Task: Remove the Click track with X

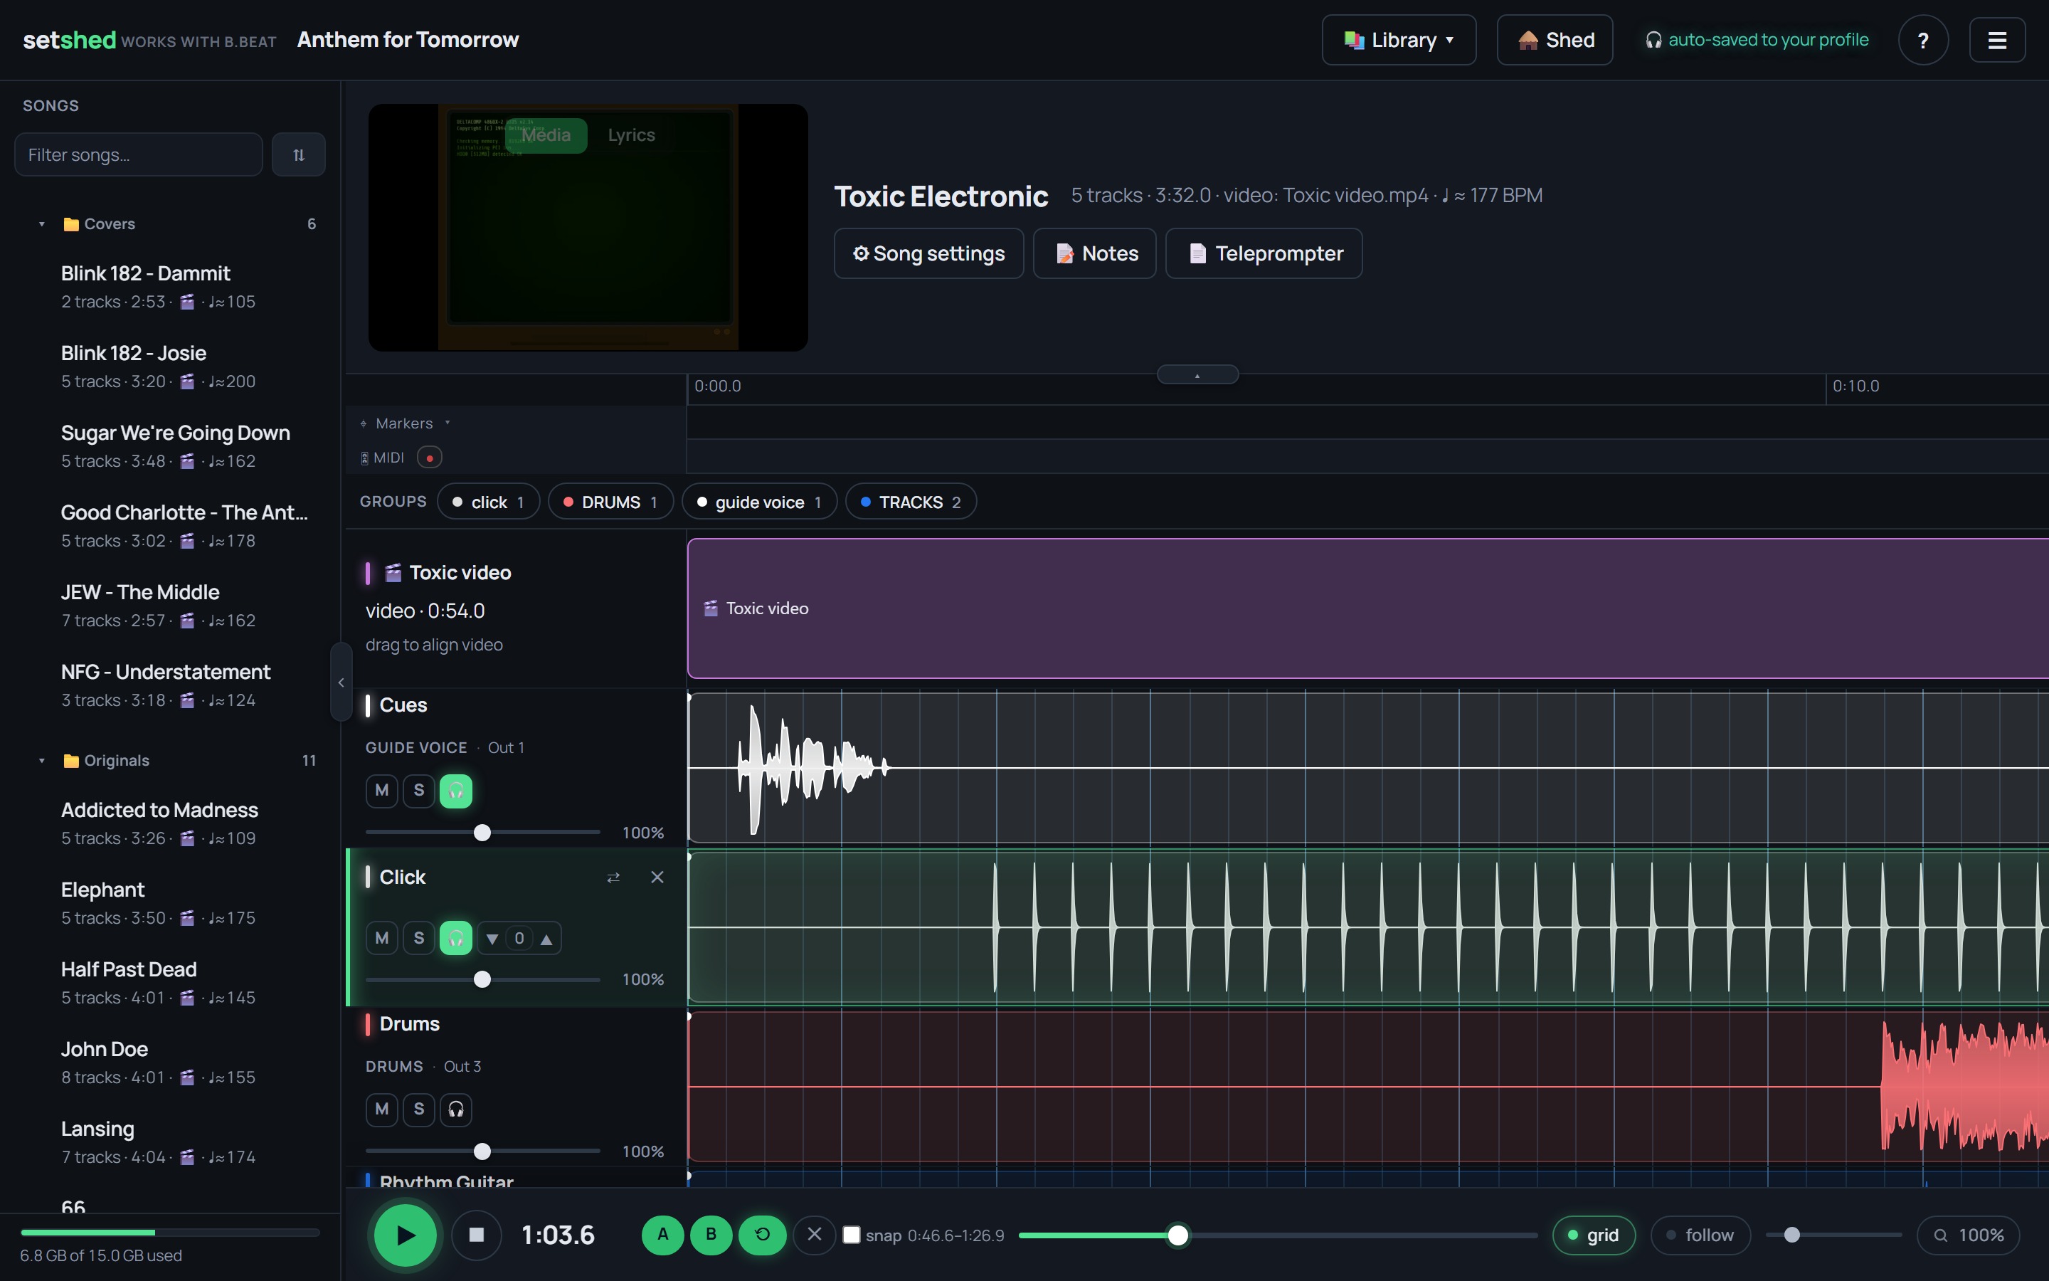Action: pyautogui.click(x=657, y=877)
